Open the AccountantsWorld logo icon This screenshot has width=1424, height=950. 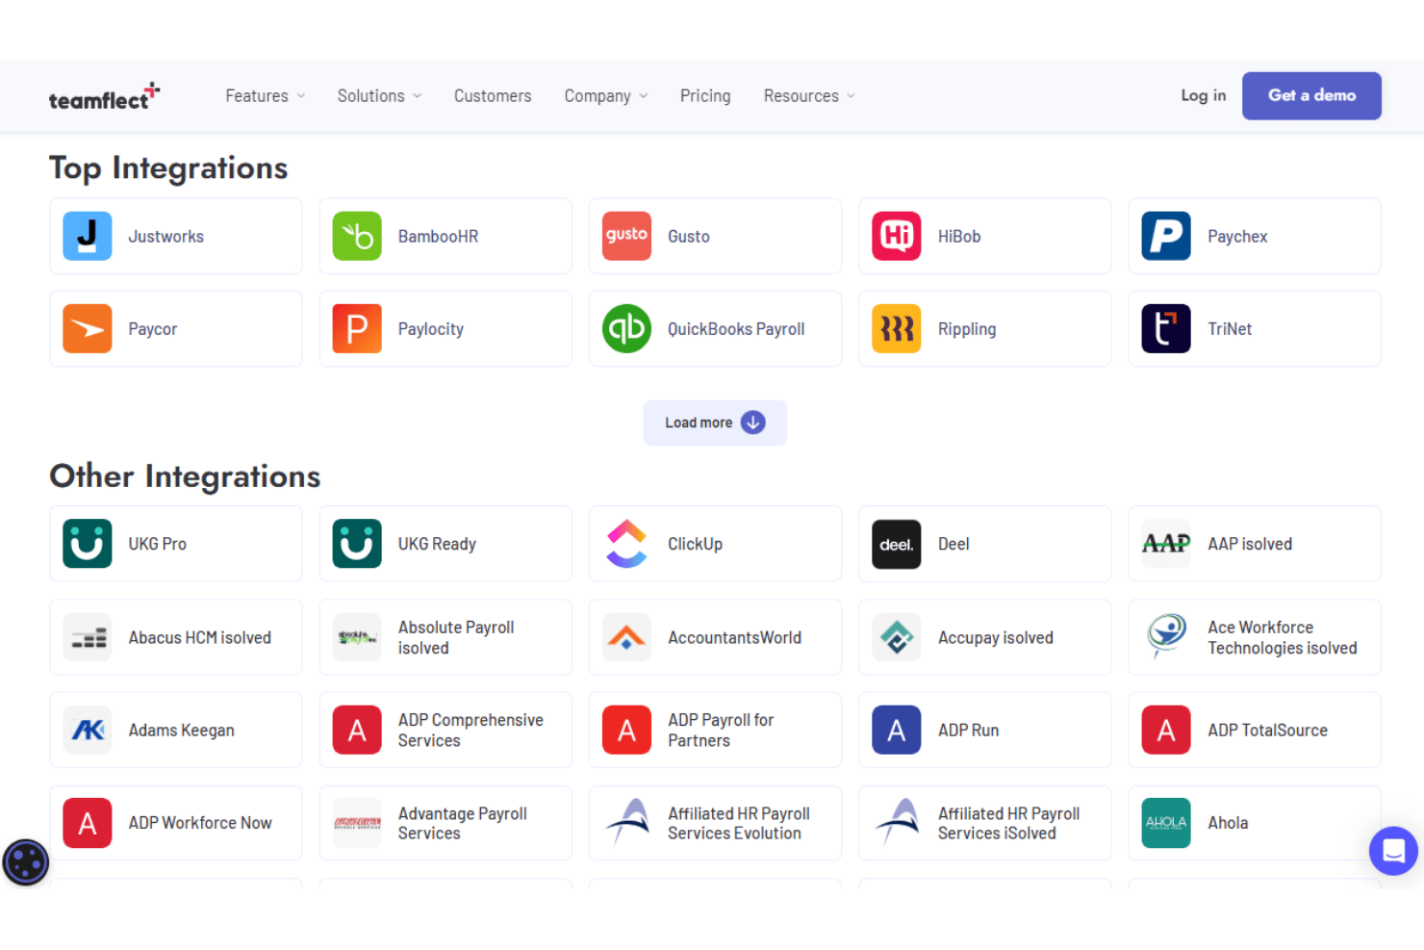point(627,637)
